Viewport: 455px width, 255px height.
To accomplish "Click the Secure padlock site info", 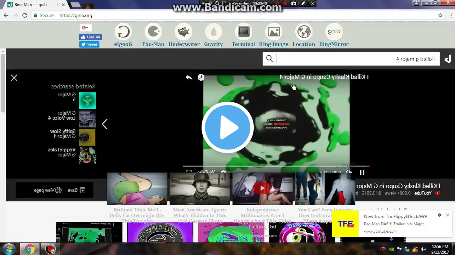I will pyautogui.click(x=43, y=16).
